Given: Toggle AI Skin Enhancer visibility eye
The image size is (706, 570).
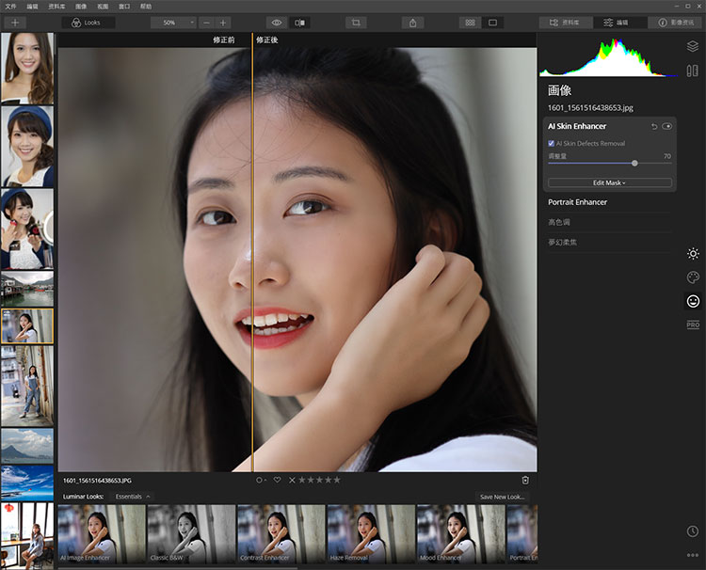Looking at the screenshot, I should pos(666,126).
